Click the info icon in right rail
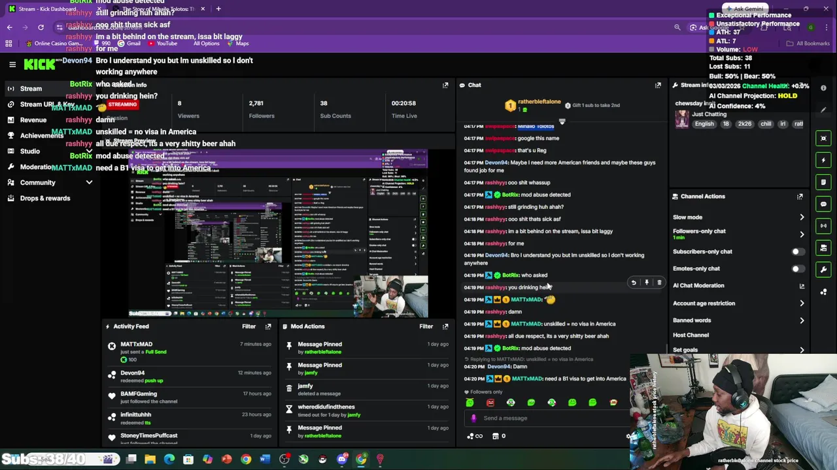The image size is (837, 470). coord(823,88)
